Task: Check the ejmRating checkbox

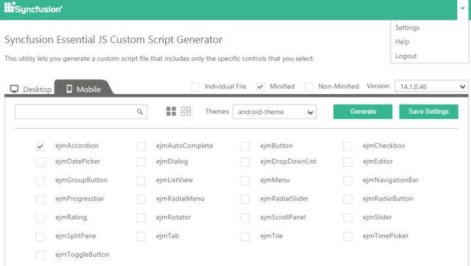Action: (x=40, y=218)
